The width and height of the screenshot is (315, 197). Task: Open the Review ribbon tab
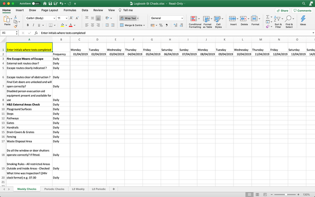[x=98, y=10]
